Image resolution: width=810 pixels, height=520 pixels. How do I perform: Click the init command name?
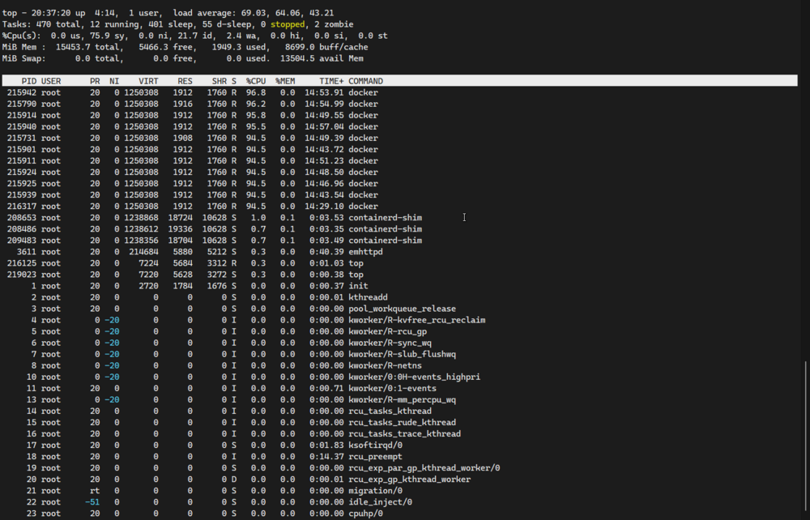tap(359, 286)
